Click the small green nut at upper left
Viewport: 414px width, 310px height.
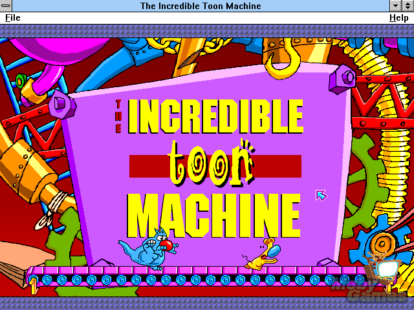tap(22, 82)
